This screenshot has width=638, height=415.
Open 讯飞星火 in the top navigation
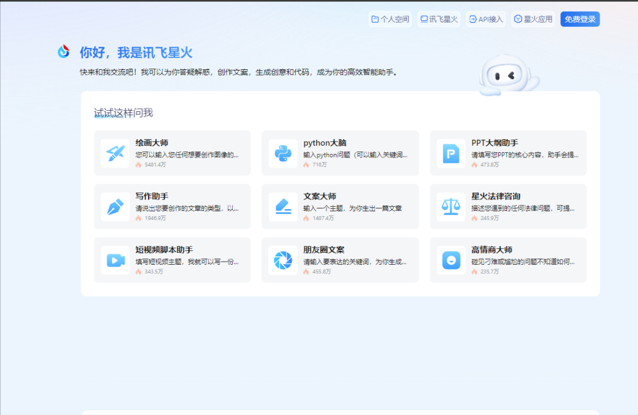coord(438,19)
